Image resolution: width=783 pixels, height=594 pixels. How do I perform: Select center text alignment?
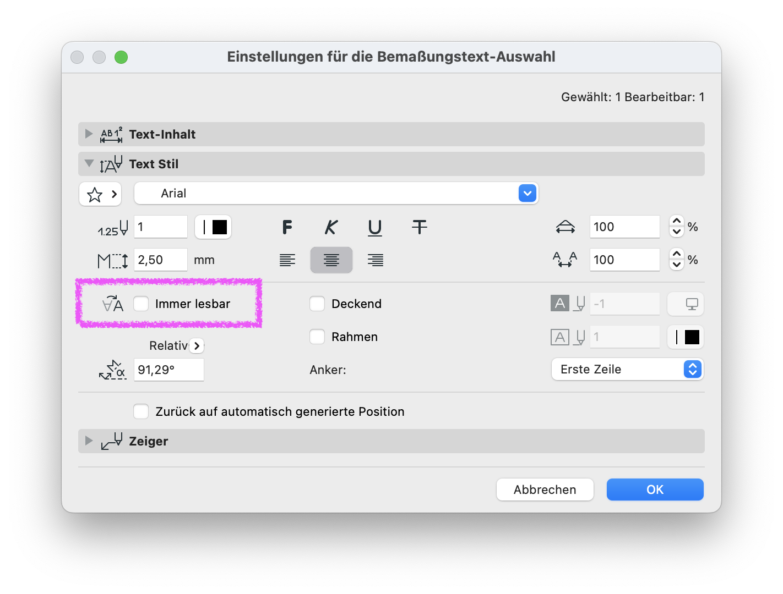[x=331, y=260]
